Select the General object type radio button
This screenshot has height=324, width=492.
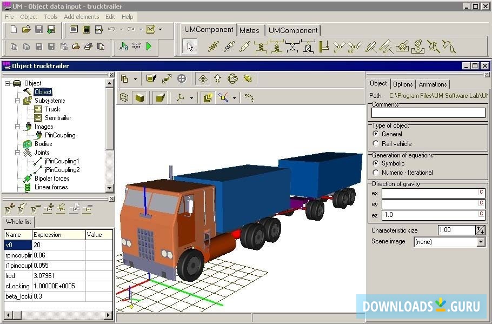point(376,134)
